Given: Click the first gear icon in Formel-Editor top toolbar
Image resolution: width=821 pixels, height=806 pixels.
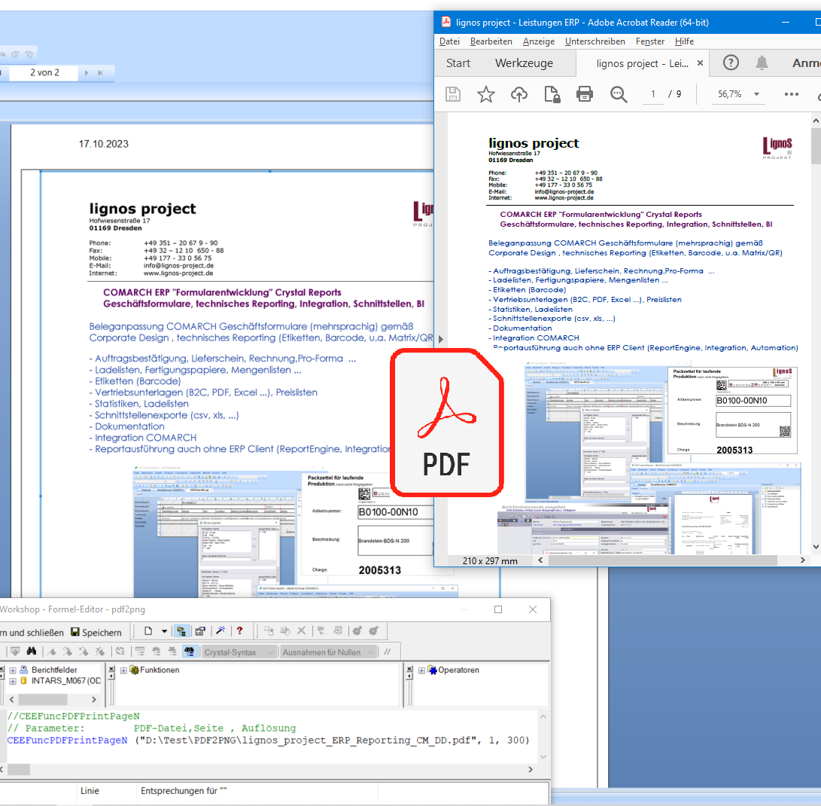Looking at the screenshot, I should point(357,631).
